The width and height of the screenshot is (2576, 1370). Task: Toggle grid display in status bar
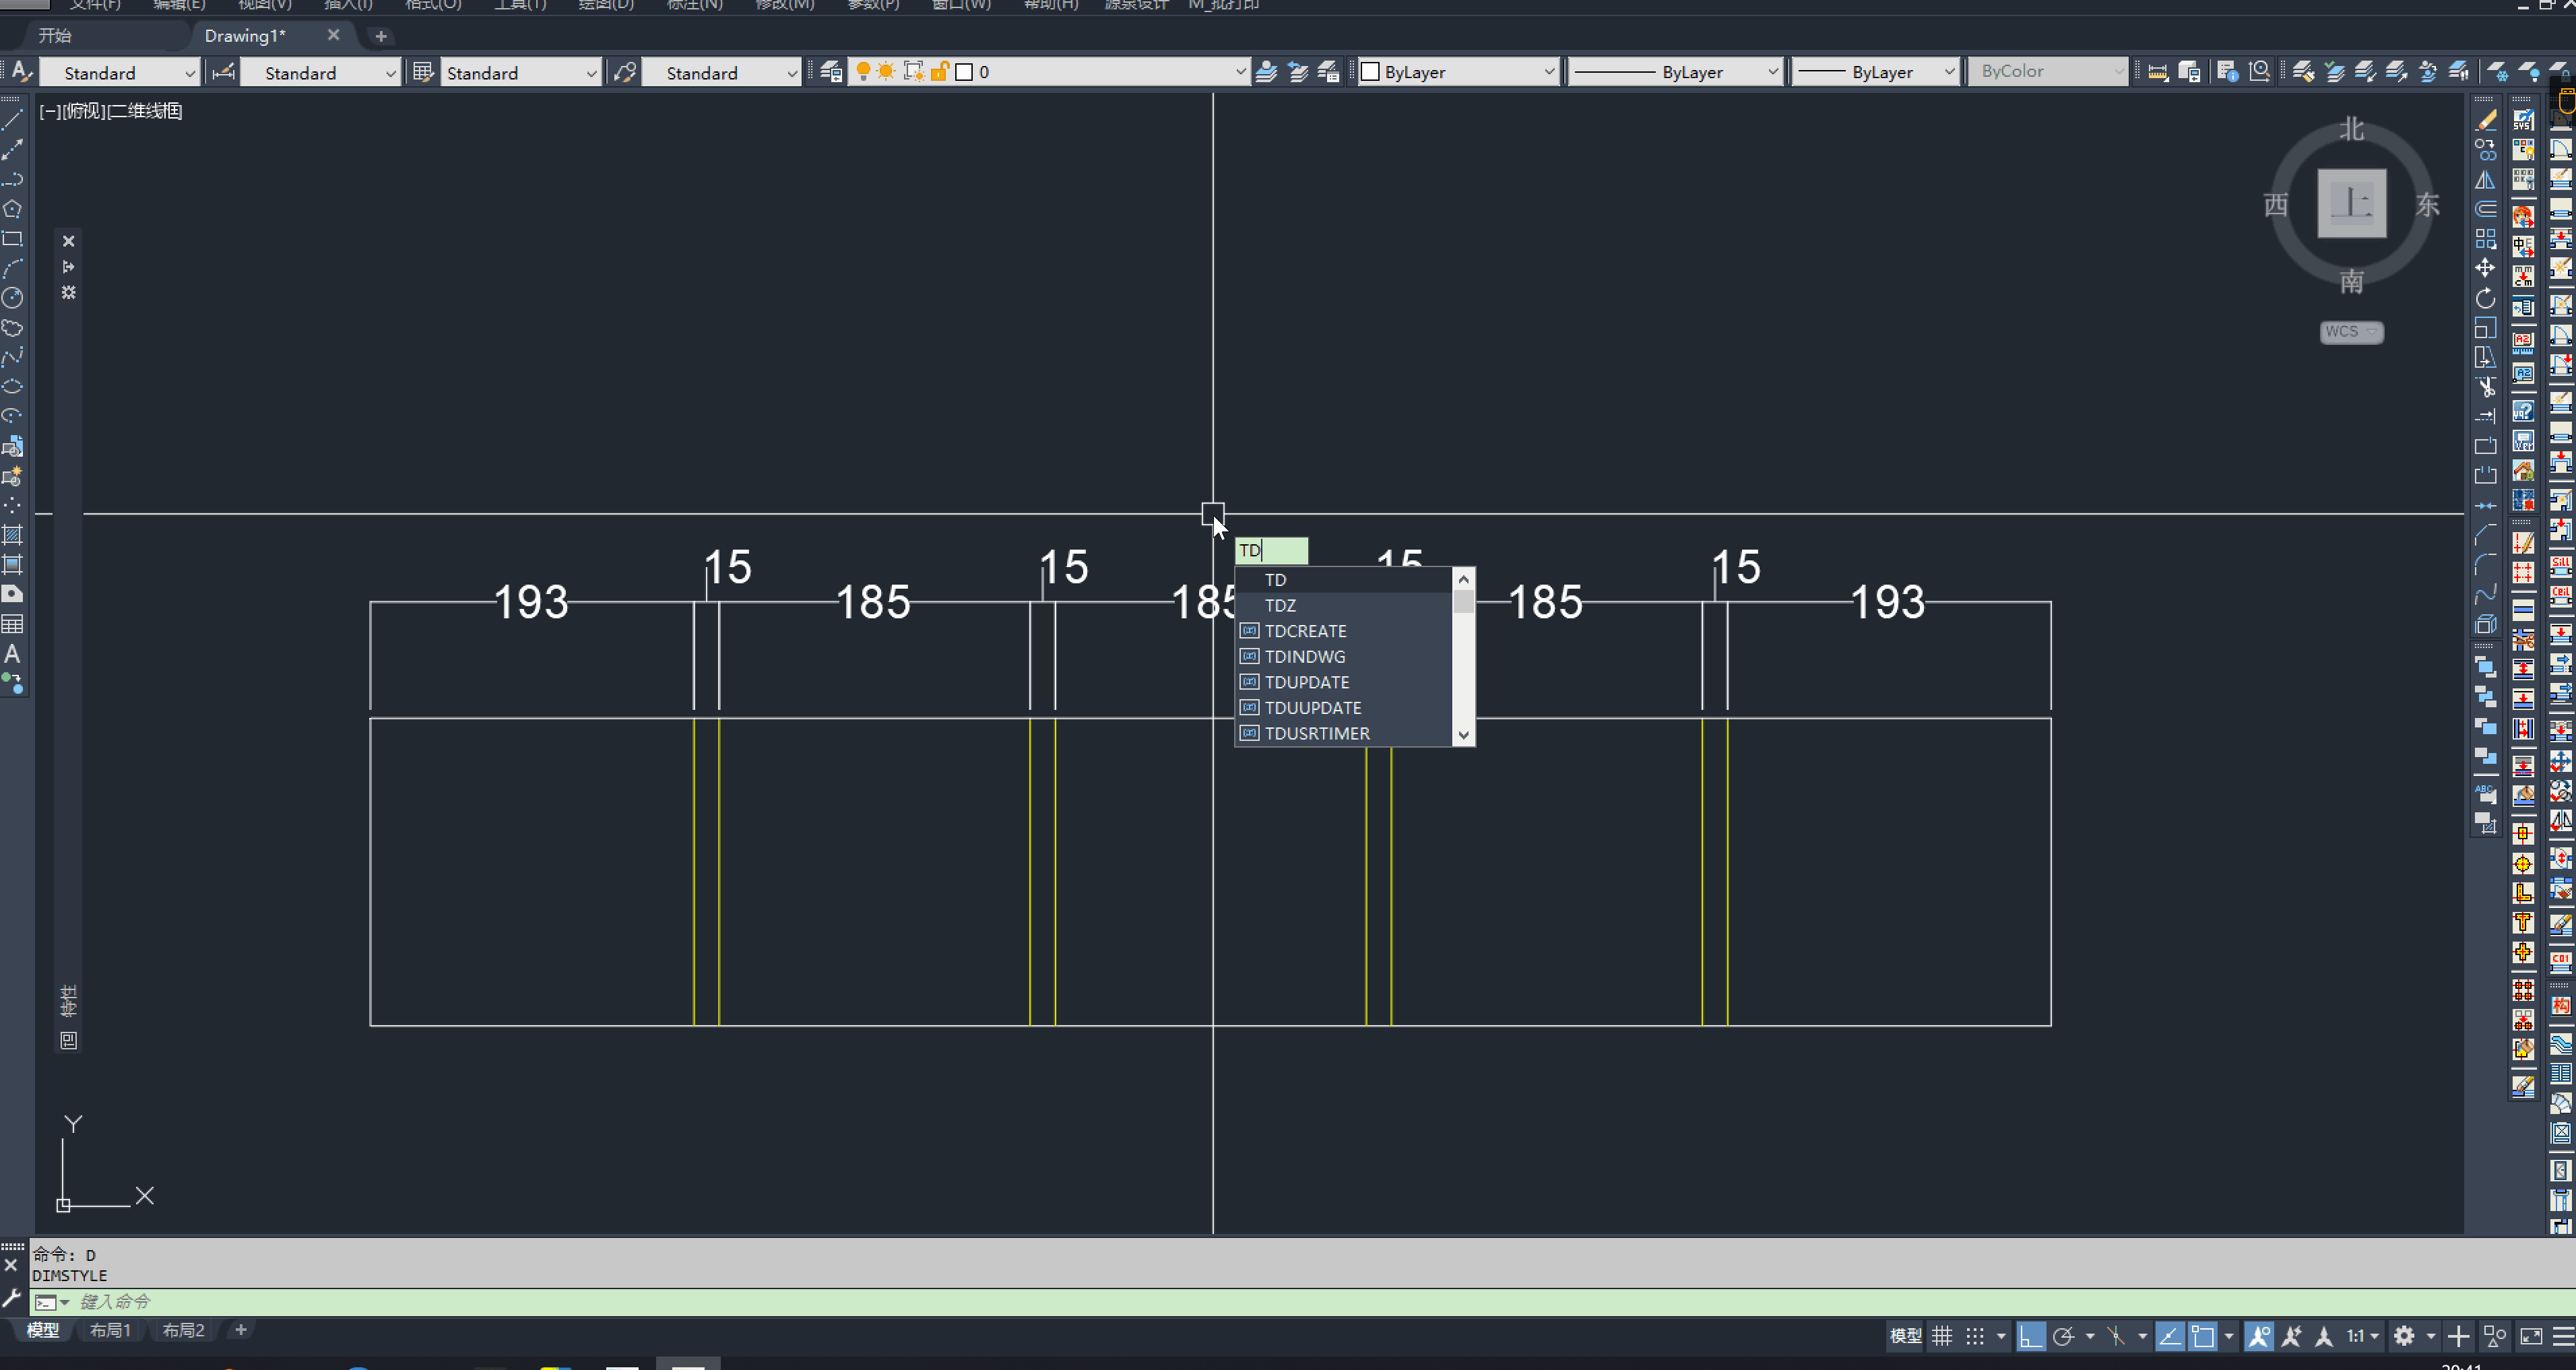(x=1942, y=1336)
